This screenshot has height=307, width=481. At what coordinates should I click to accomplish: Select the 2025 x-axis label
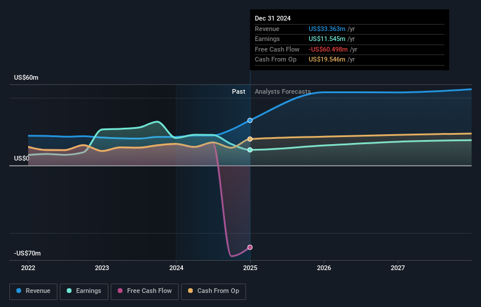[x=250, y=268]
